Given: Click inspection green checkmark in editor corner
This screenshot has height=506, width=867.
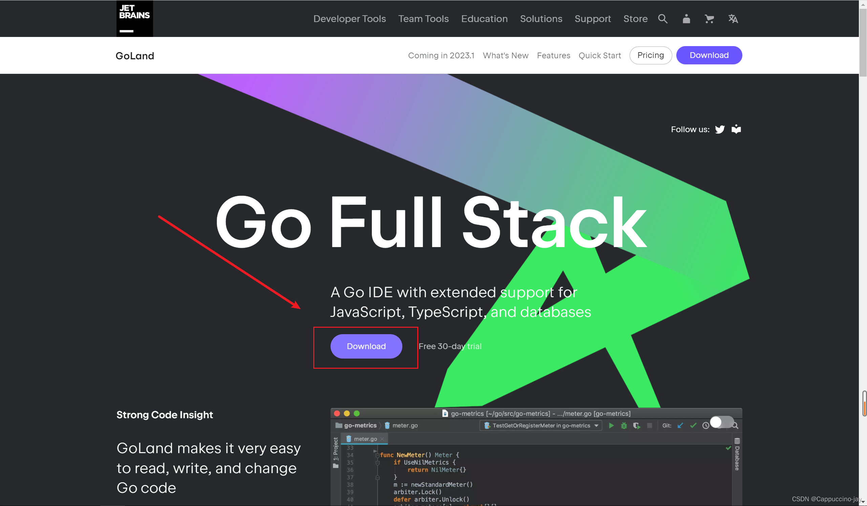Looking at the screenshot, I should point(728,448).
